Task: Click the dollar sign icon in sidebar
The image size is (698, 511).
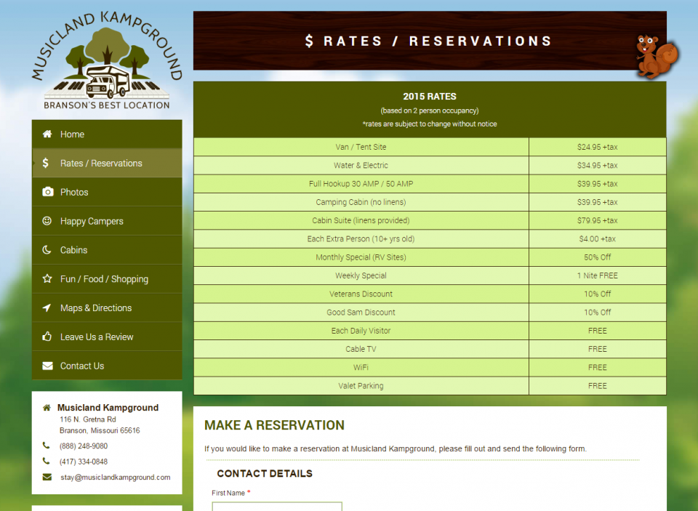Action: (45, 163)
